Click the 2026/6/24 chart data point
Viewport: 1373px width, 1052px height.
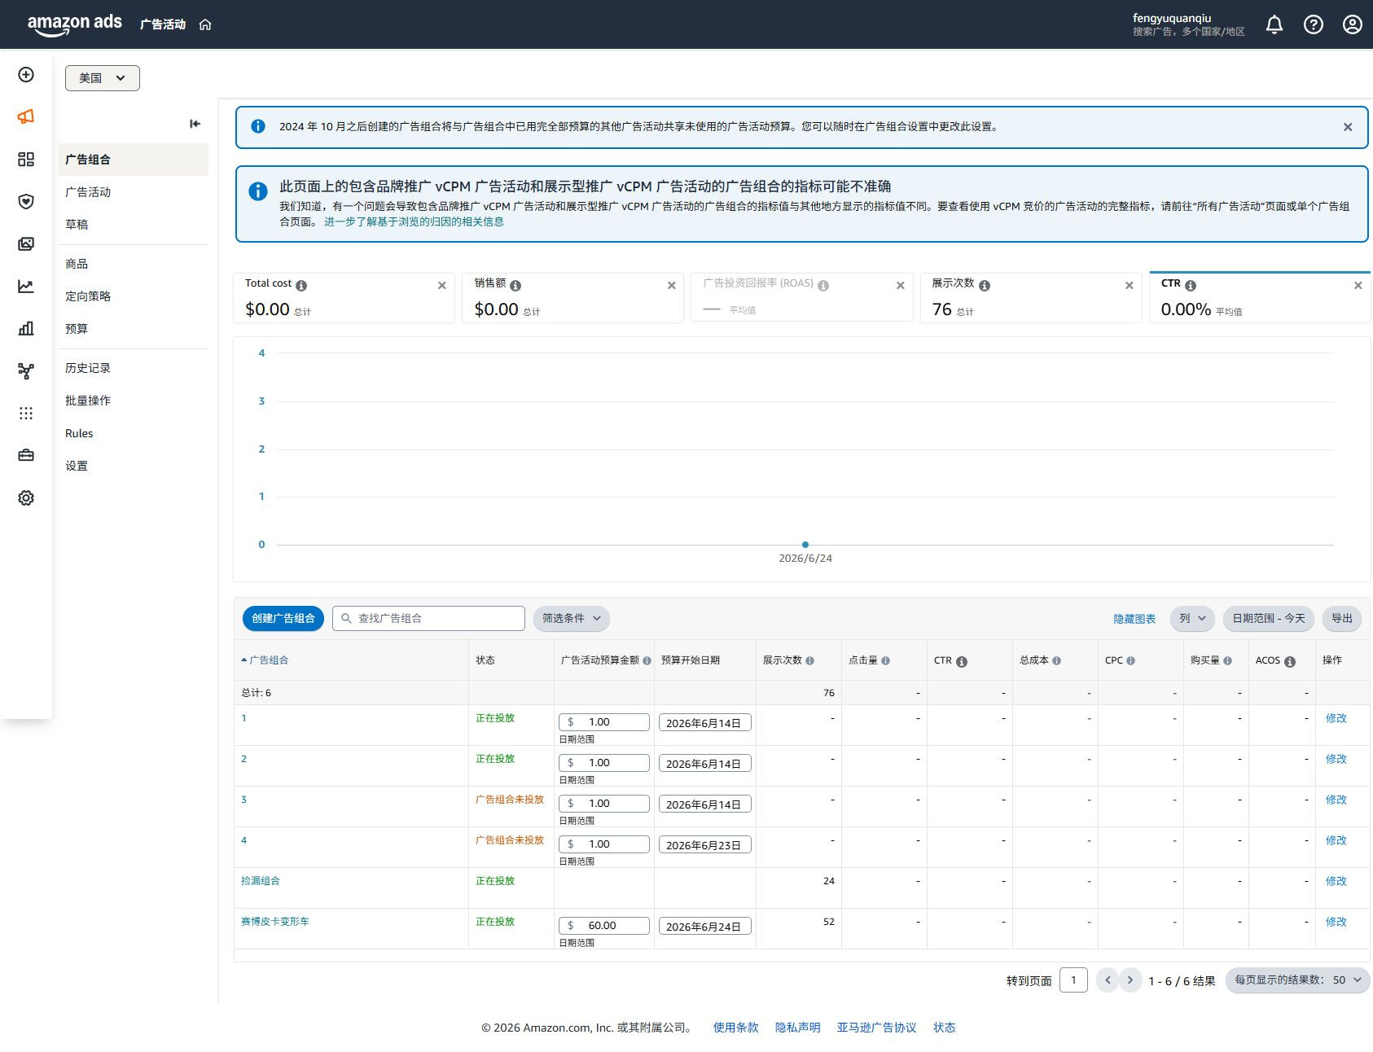tap(805, 545)
